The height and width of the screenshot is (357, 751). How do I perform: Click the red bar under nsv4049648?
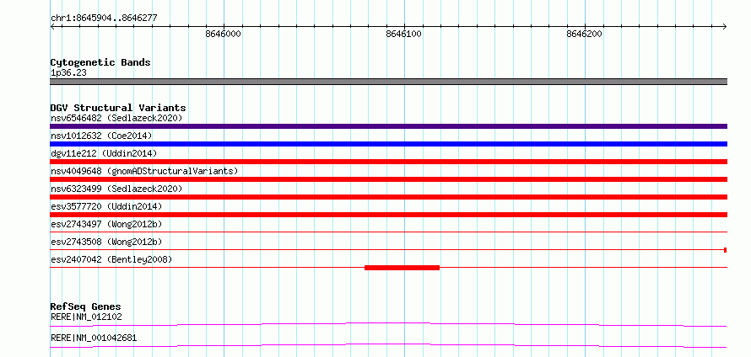389,179
